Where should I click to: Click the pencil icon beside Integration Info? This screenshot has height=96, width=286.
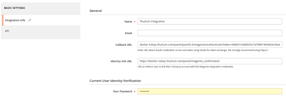pos(30,20)
